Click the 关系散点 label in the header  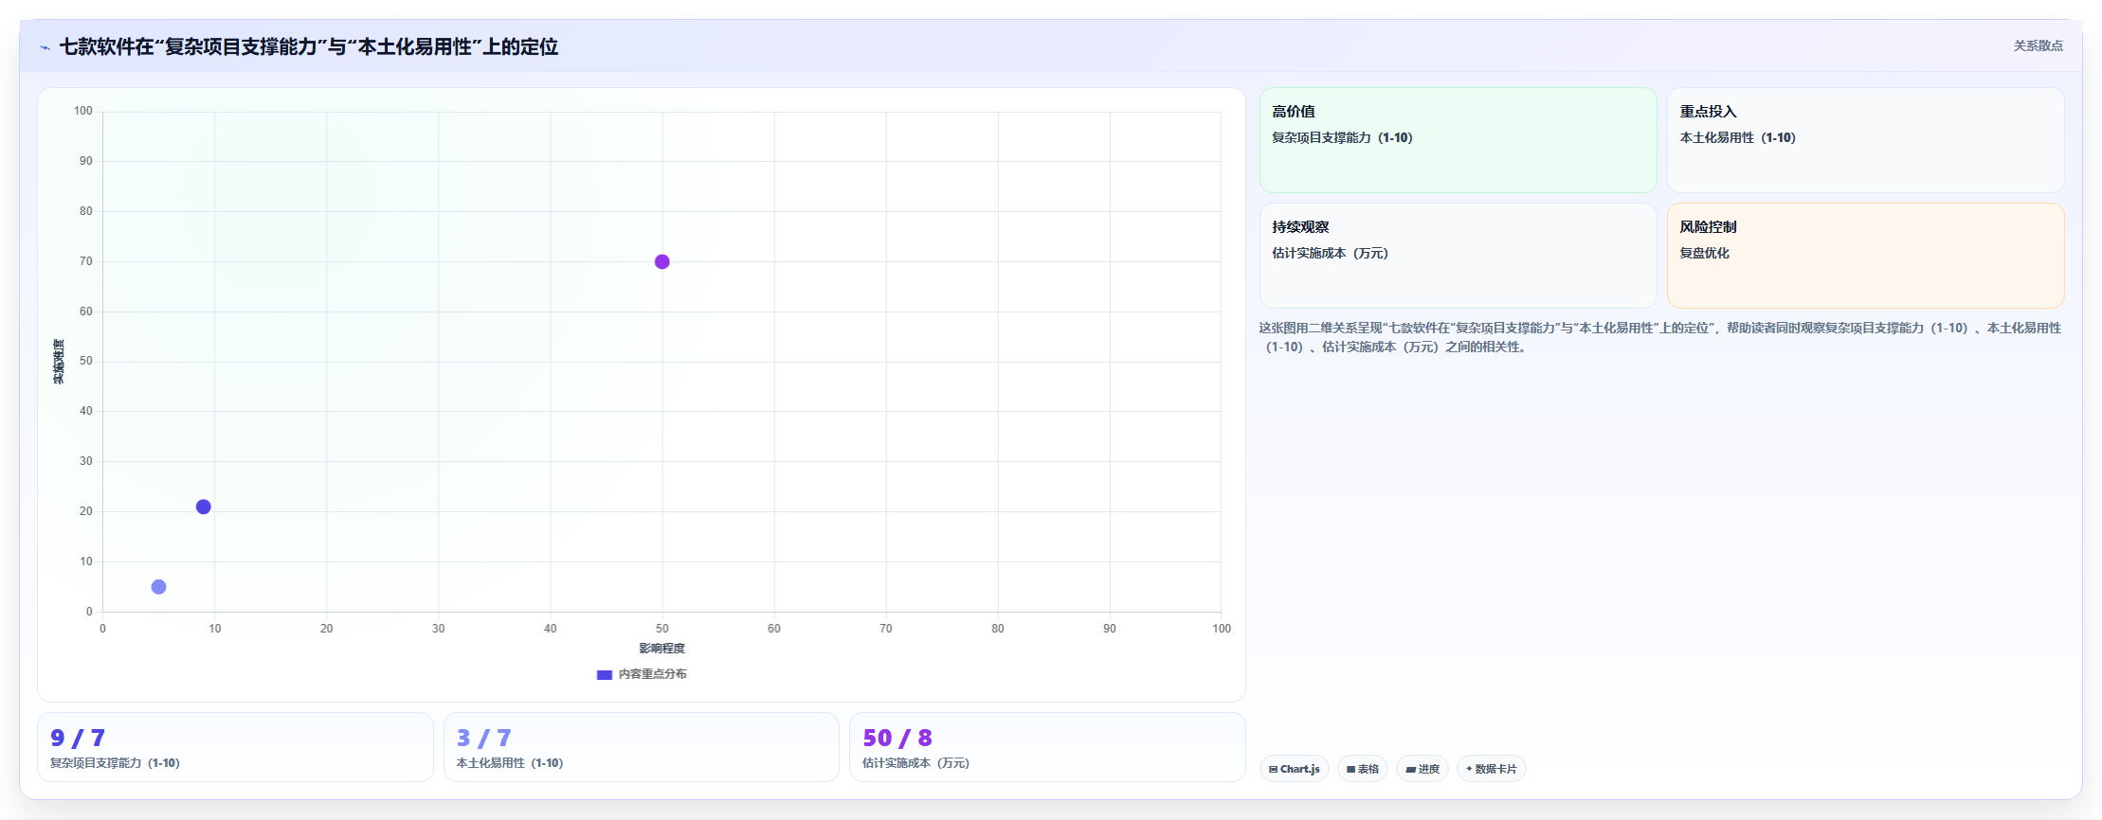[x=2038, y=45]
